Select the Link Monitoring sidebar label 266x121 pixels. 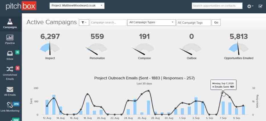10,111
